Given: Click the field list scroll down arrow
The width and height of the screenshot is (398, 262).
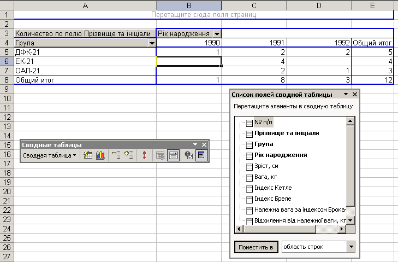Looking at the screenshot, I should point(351,220).
